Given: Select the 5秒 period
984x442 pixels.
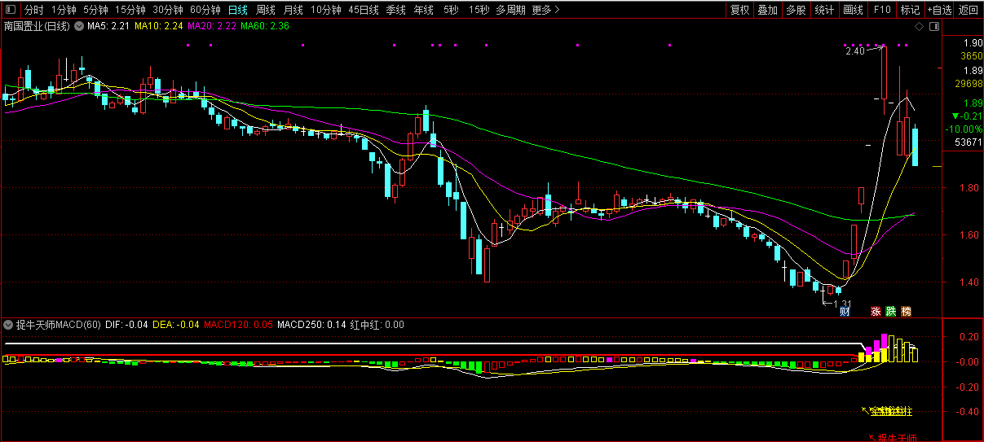Looking at the screenshot, I should pyautogui.click(x=451, y=10).
